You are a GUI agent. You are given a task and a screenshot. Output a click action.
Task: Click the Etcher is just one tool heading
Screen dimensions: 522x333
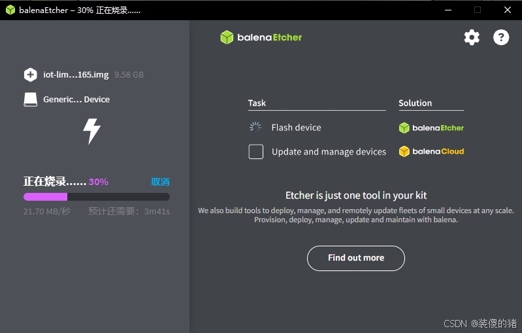tap(356, 195)
